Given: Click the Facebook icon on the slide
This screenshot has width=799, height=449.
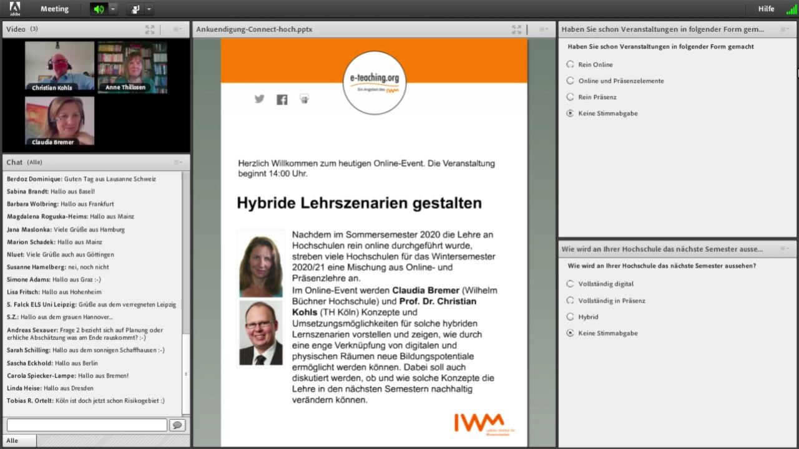Looking at the screenshot, I should point(282,99).
